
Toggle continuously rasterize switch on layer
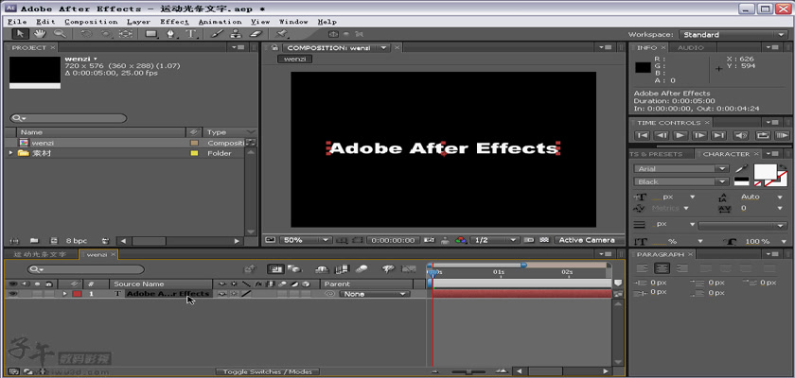click(234, 294)
